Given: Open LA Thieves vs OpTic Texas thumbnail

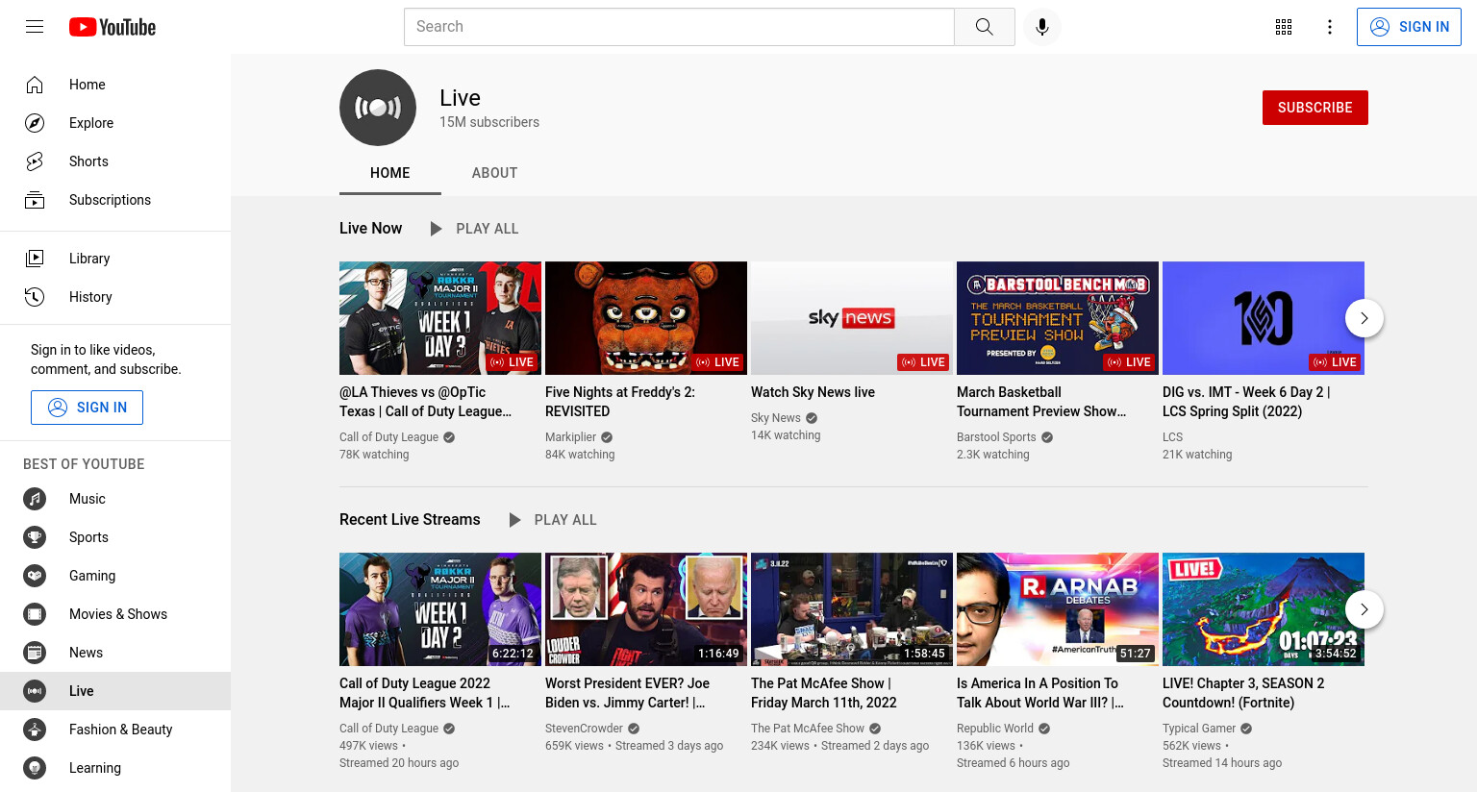Looking at the screenshot, I should (x=440, y=318).
